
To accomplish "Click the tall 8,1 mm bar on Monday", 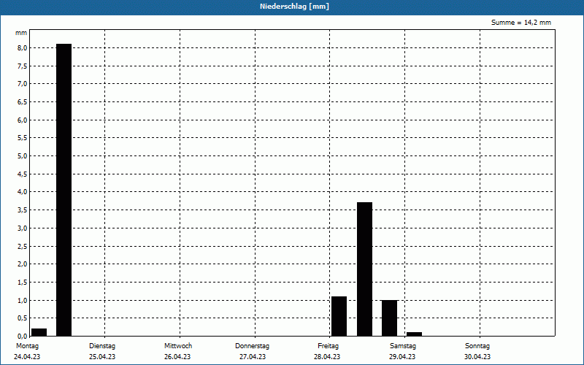I will [64, 190].
